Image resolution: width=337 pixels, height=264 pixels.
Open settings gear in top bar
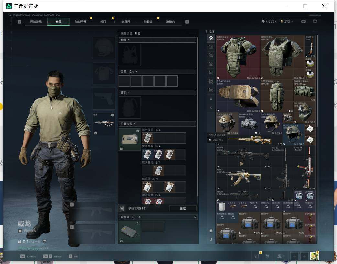pyautogui.click(x=315, y=21)
